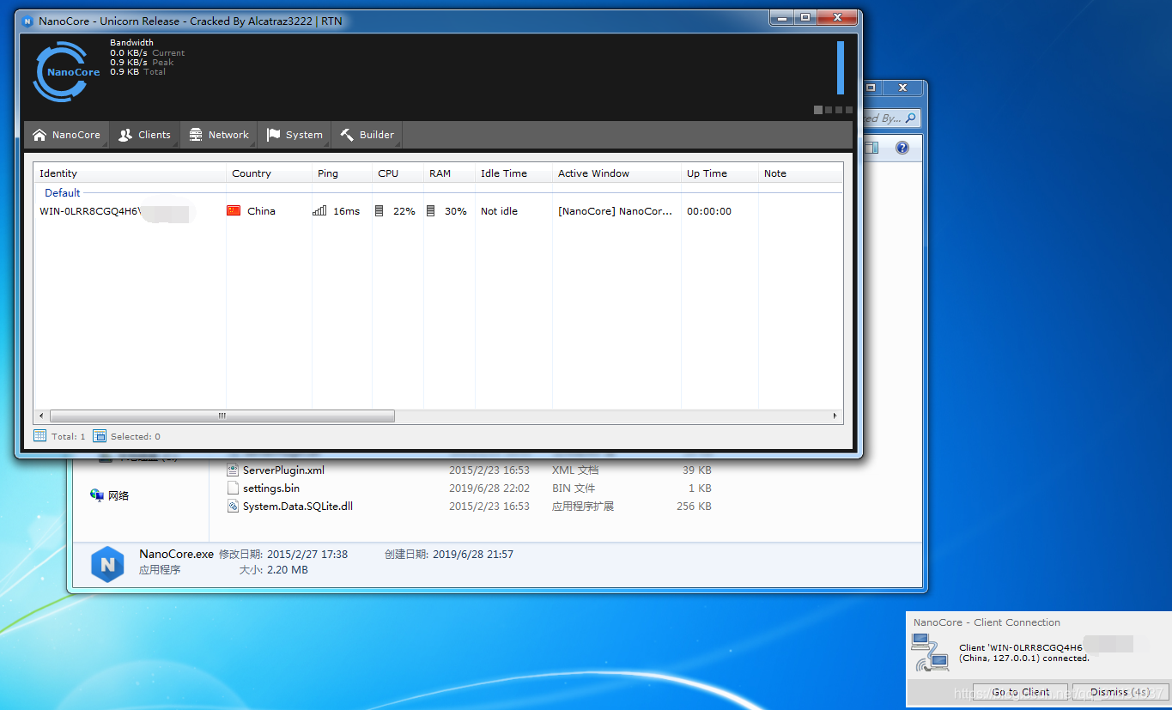Click the '[NanoCore] NanoCor...' active window cell
The height and width of the screenshot is (710, 1172).
[615, 211]
